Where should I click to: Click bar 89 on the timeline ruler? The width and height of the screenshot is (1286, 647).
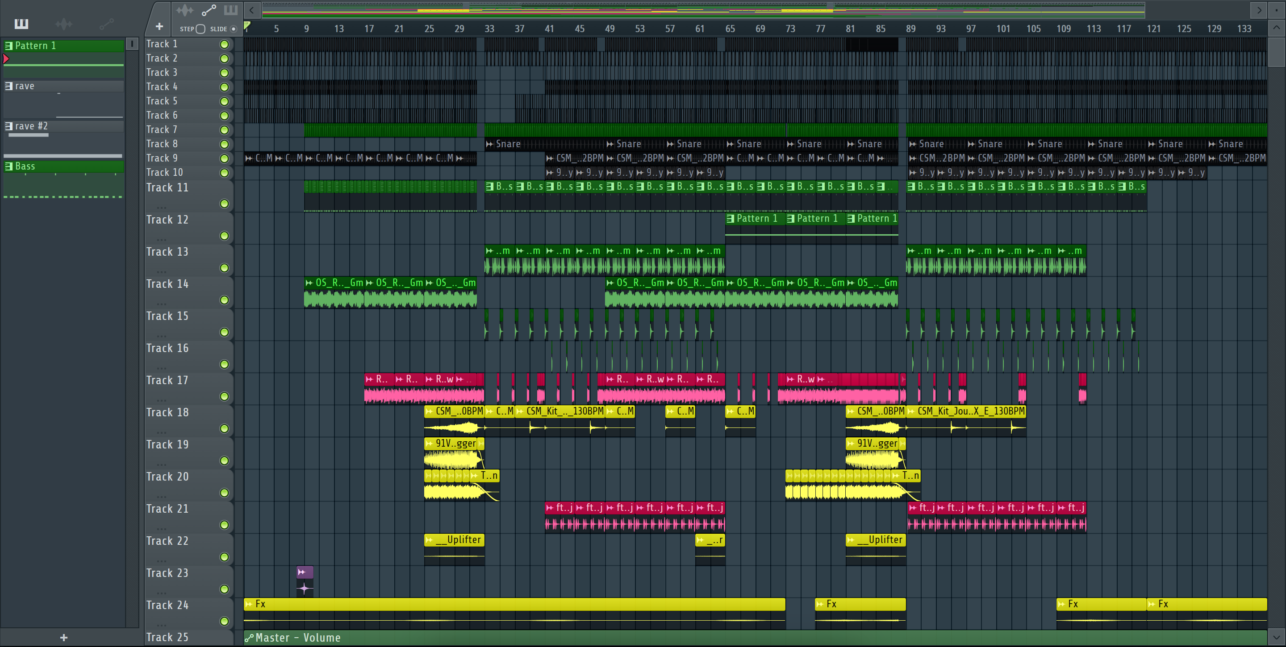pos(910,29)
